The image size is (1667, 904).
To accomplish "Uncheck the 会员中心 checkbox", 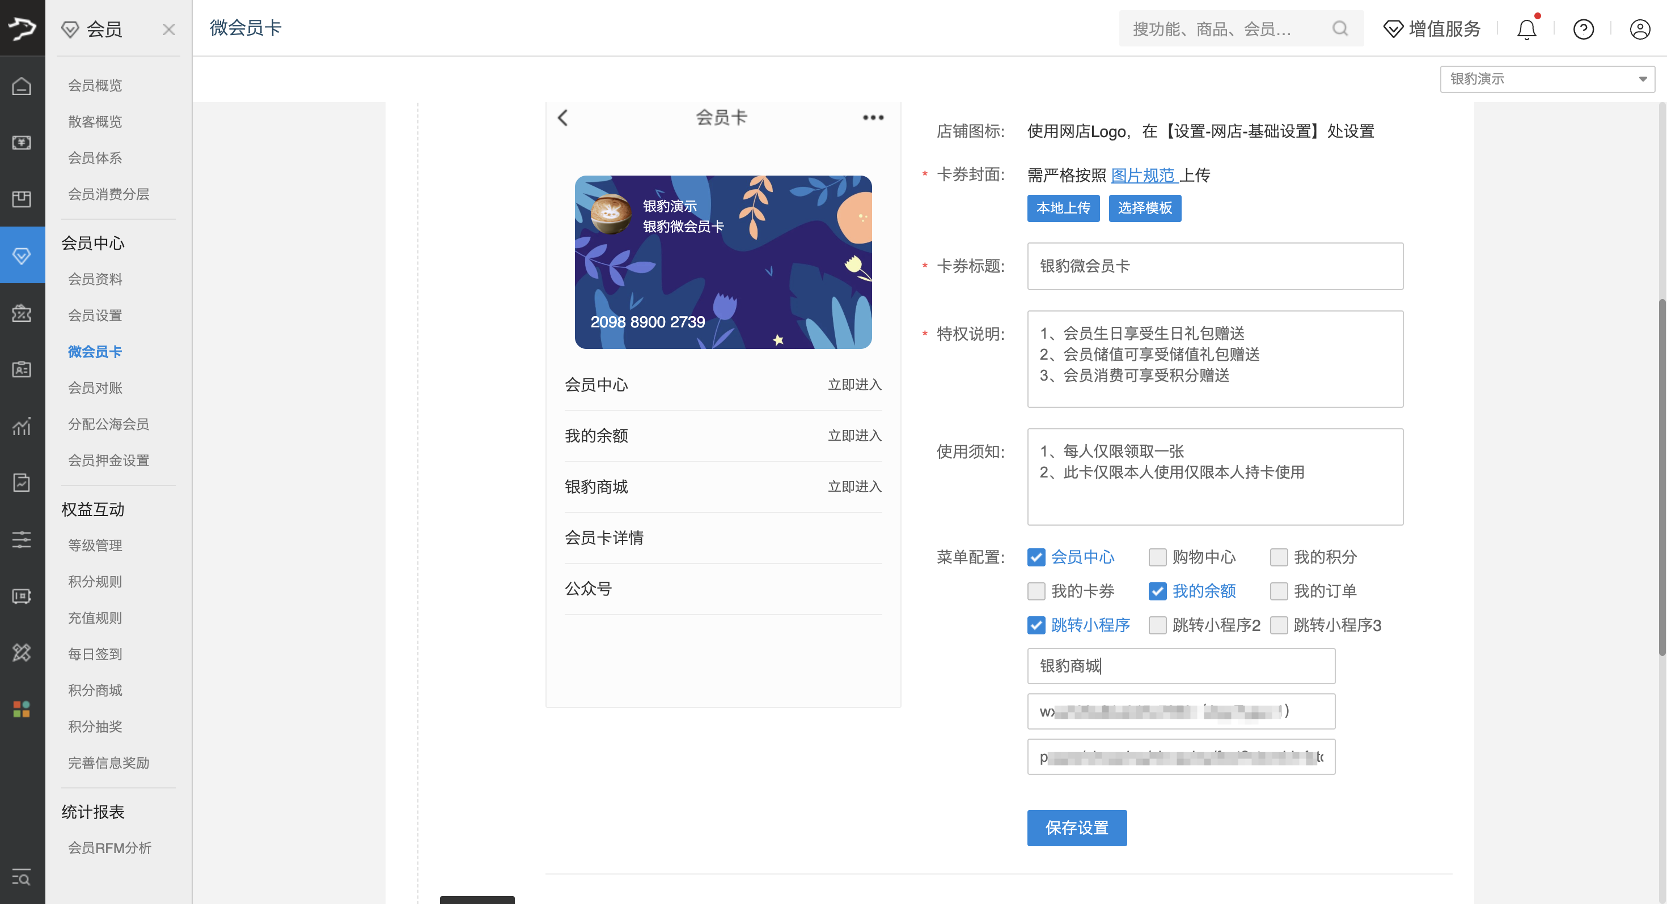I will 1036,557.
